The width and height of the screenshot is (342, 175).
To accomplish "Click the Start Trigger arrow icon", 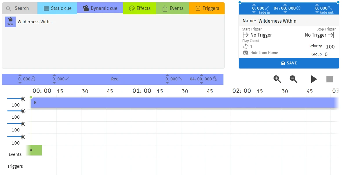I will pos(245,35).
